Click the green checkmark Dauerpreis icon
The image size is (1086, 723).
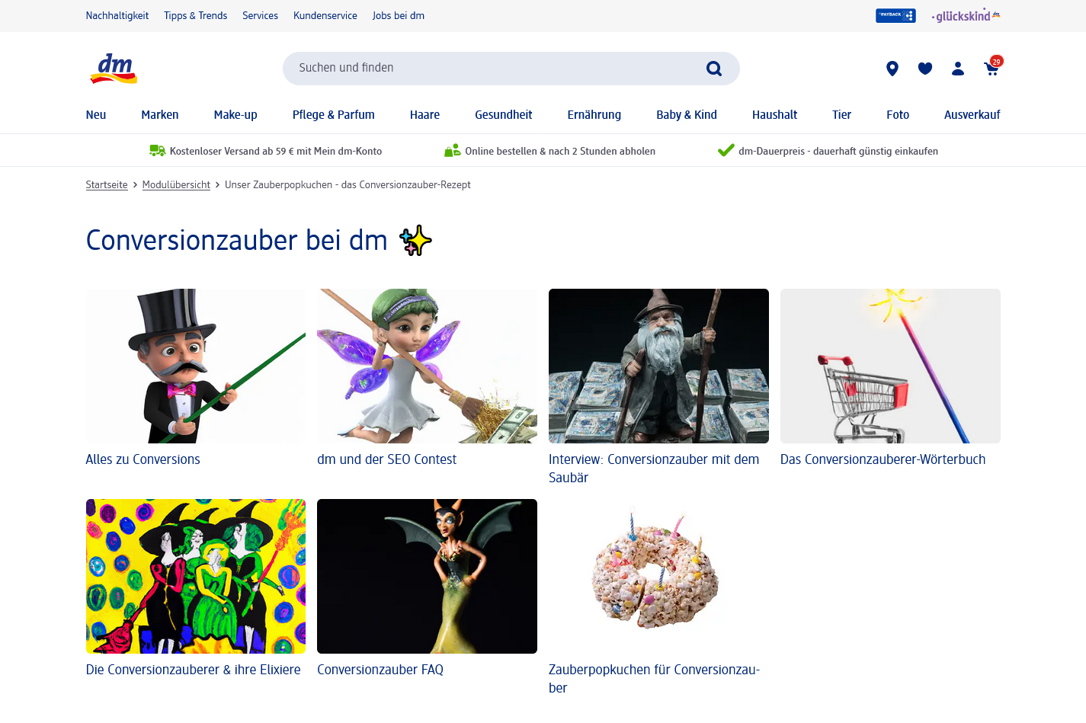(x=726, y=150)
